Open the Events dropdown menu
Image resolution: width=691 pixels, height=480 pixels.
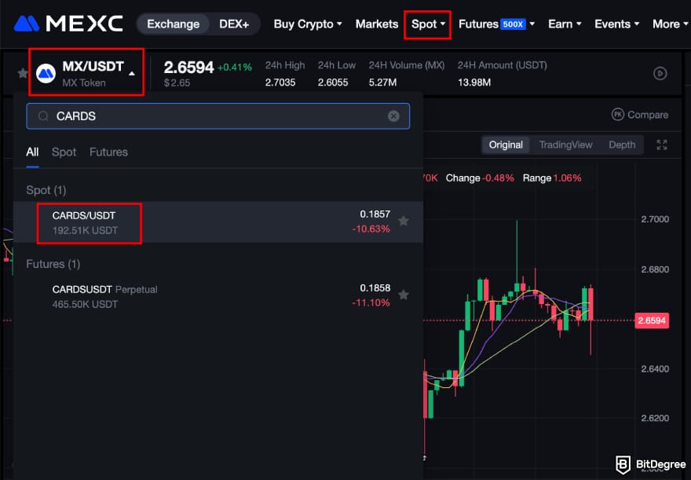click(x=616, y=24)
